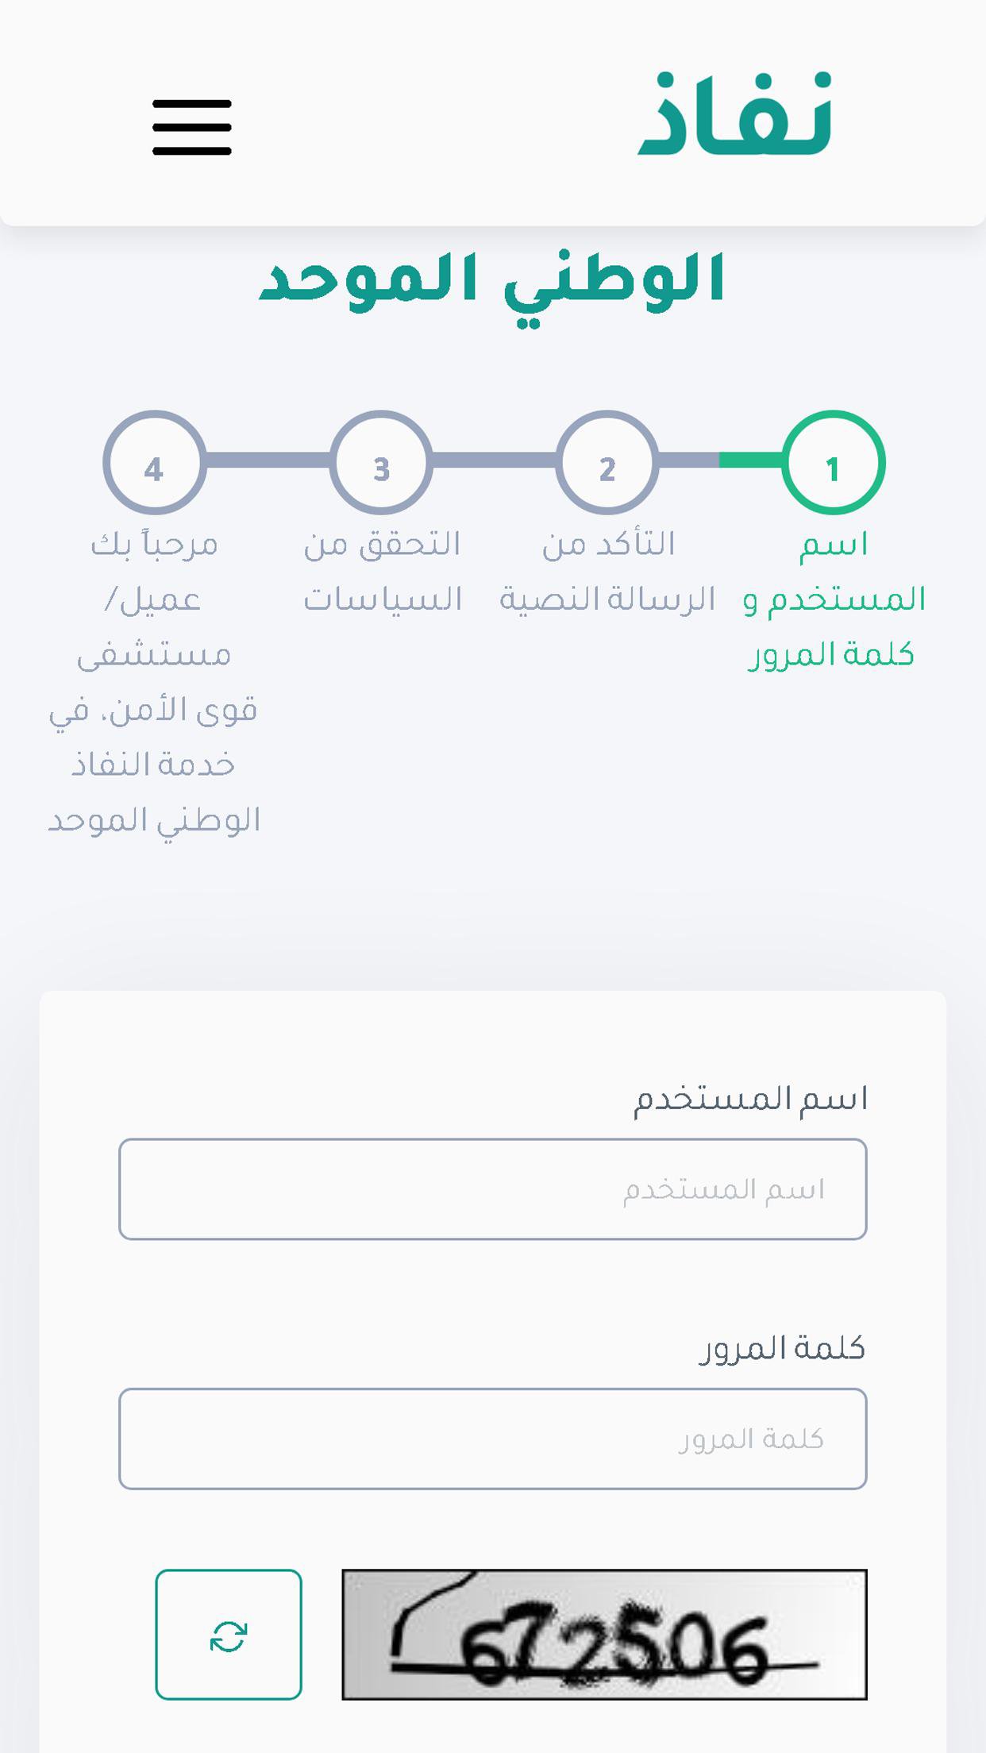The image size is (986, 1753).
Task: Click progress line between steps 2 and 3
Action: [494, 460]
